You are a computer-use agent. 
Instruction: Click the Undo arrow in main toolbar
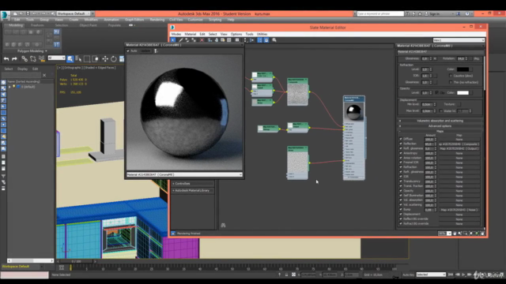pyautogui.click(x=6, y=59)
